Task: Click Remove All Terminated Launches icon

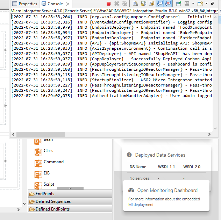Action: click(124, 4)
